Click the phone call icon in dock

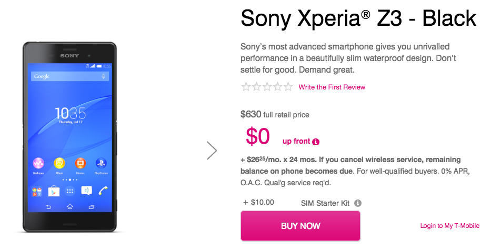click(x=103, y=191)
